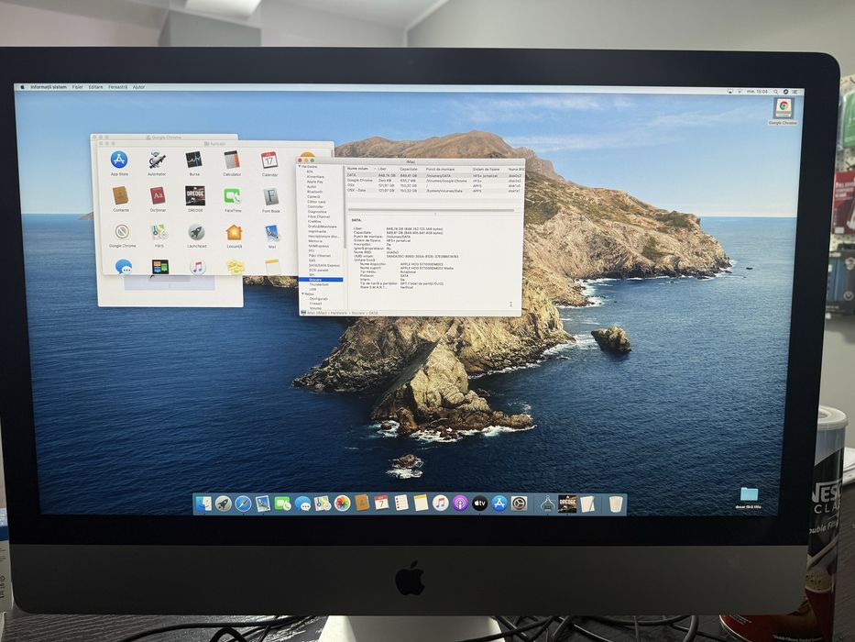Open Reminders from the Dock

[401, 503]
